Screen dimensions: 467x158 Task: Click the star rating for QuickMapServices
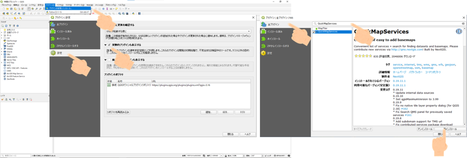tap(363, 56)
